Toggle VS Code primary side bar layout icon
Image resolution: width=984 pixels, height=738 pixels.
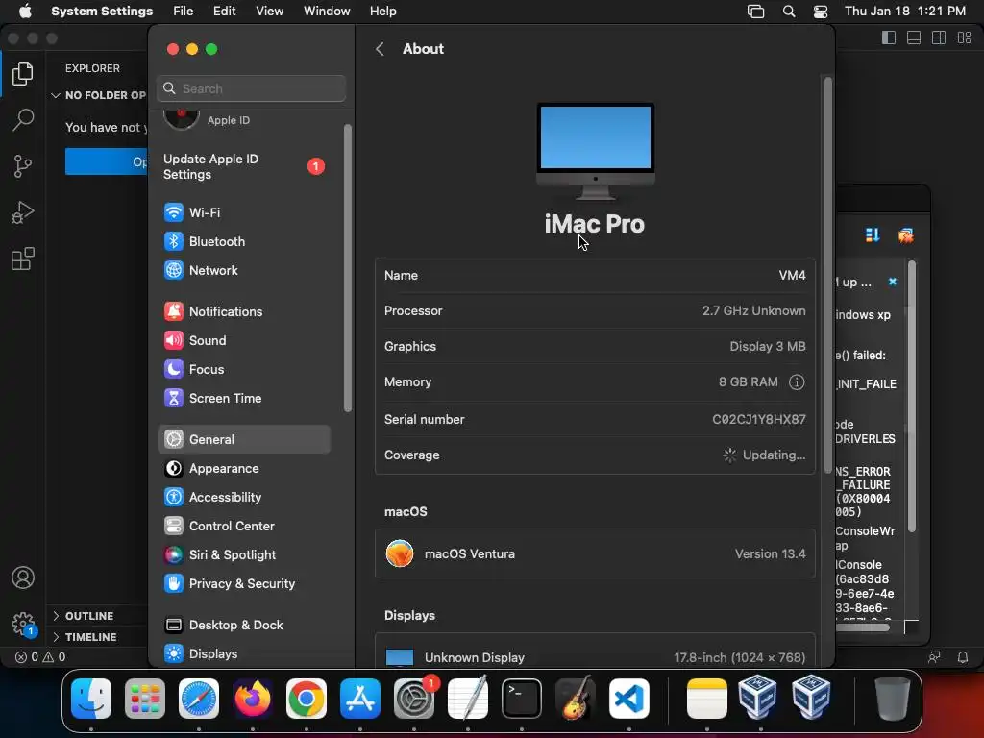pos(889,37)
